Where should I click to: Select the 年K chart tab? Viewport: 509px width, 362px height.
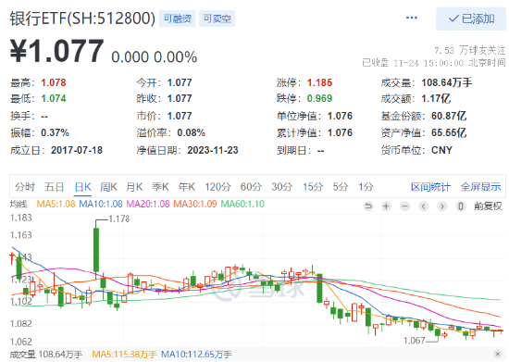(x=186, y=187)
